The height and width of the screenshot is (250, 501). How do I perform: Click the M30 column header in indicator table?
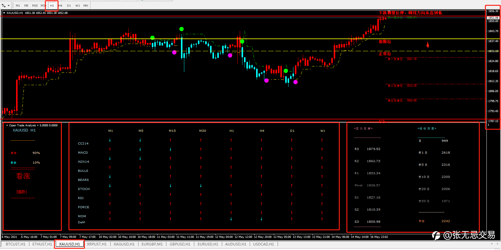pos(202,131)
